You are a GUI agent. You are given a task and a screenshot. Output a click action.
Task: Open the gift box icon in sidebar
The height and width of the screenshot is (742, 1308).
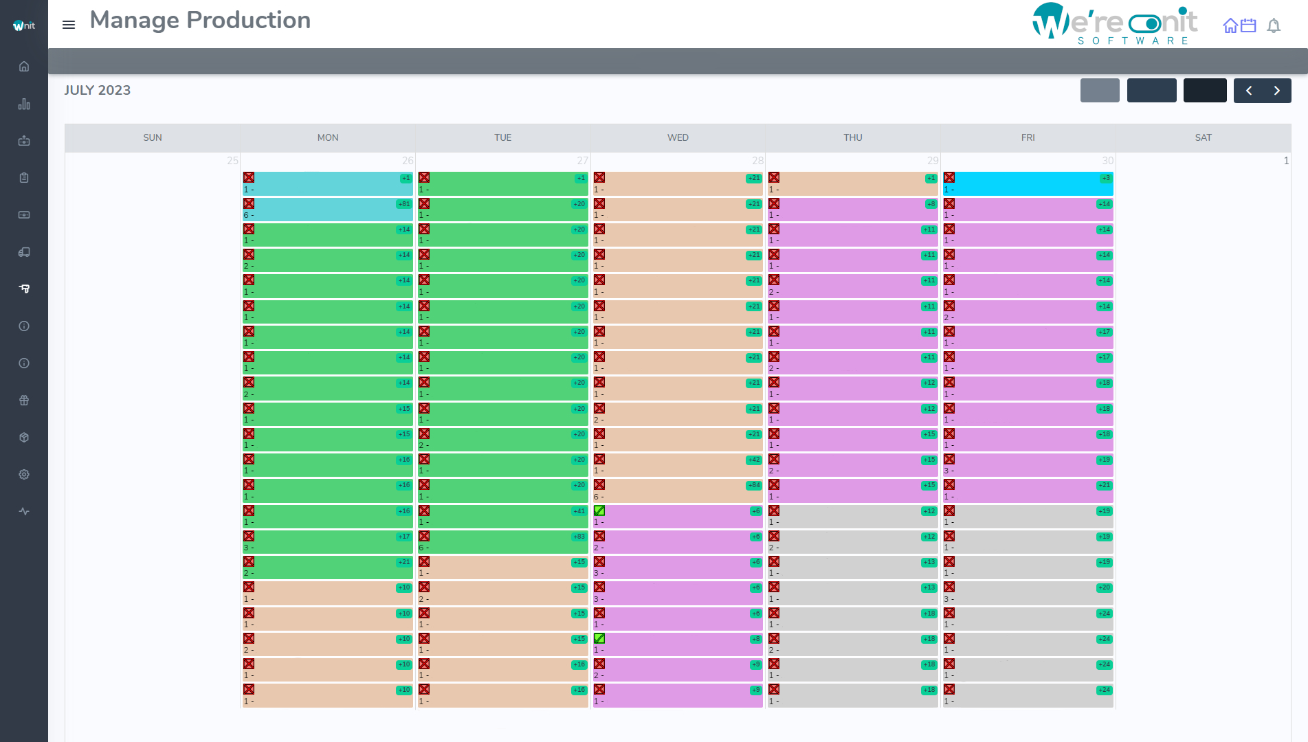point(24,401)
